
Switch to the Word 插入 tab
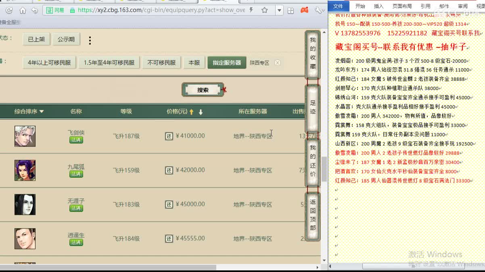pyautogui.click(x=379, y=6)
